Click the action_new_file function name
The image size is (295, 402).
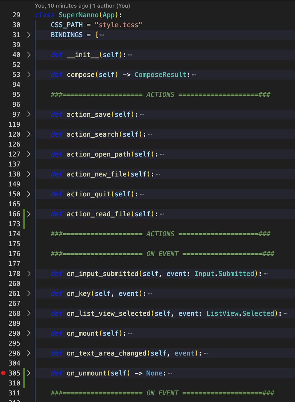tap(97, 174)
